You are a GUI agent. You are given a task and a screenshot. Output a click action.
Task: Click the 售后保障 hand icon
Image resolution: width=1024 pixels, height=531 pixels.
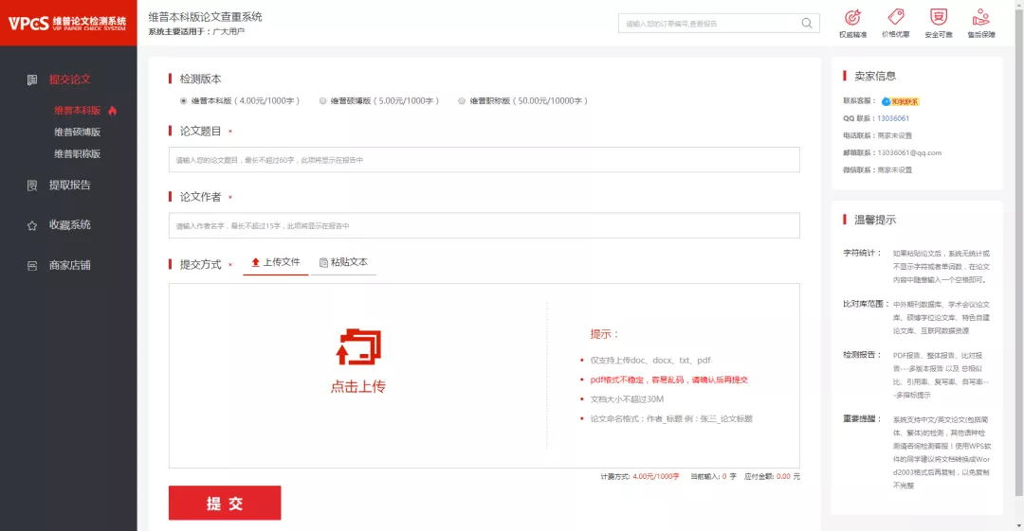point(980,17)
